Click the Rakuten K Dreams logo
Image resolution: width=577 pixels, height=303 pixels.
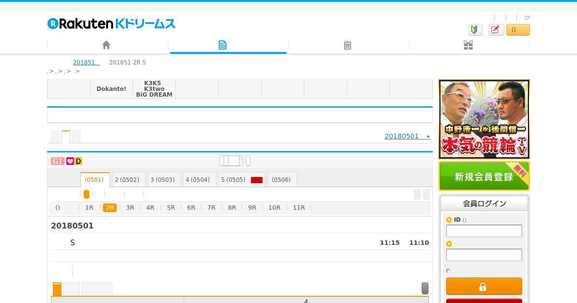tap(111, 24)
